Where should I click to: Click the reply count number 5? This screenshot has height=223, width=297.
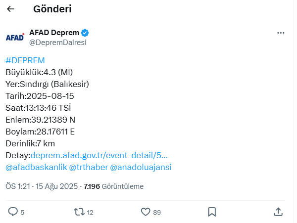tap(22, 213)
